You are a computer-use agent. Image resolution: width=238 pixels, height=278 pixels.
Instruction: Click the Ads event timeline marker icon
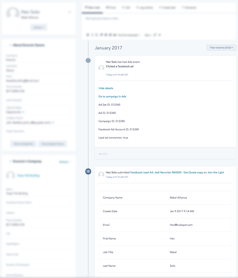tap(88, 60)
